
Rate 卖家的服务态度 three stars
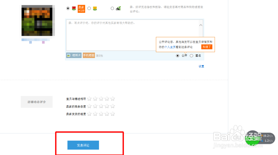tap(101, 106)
